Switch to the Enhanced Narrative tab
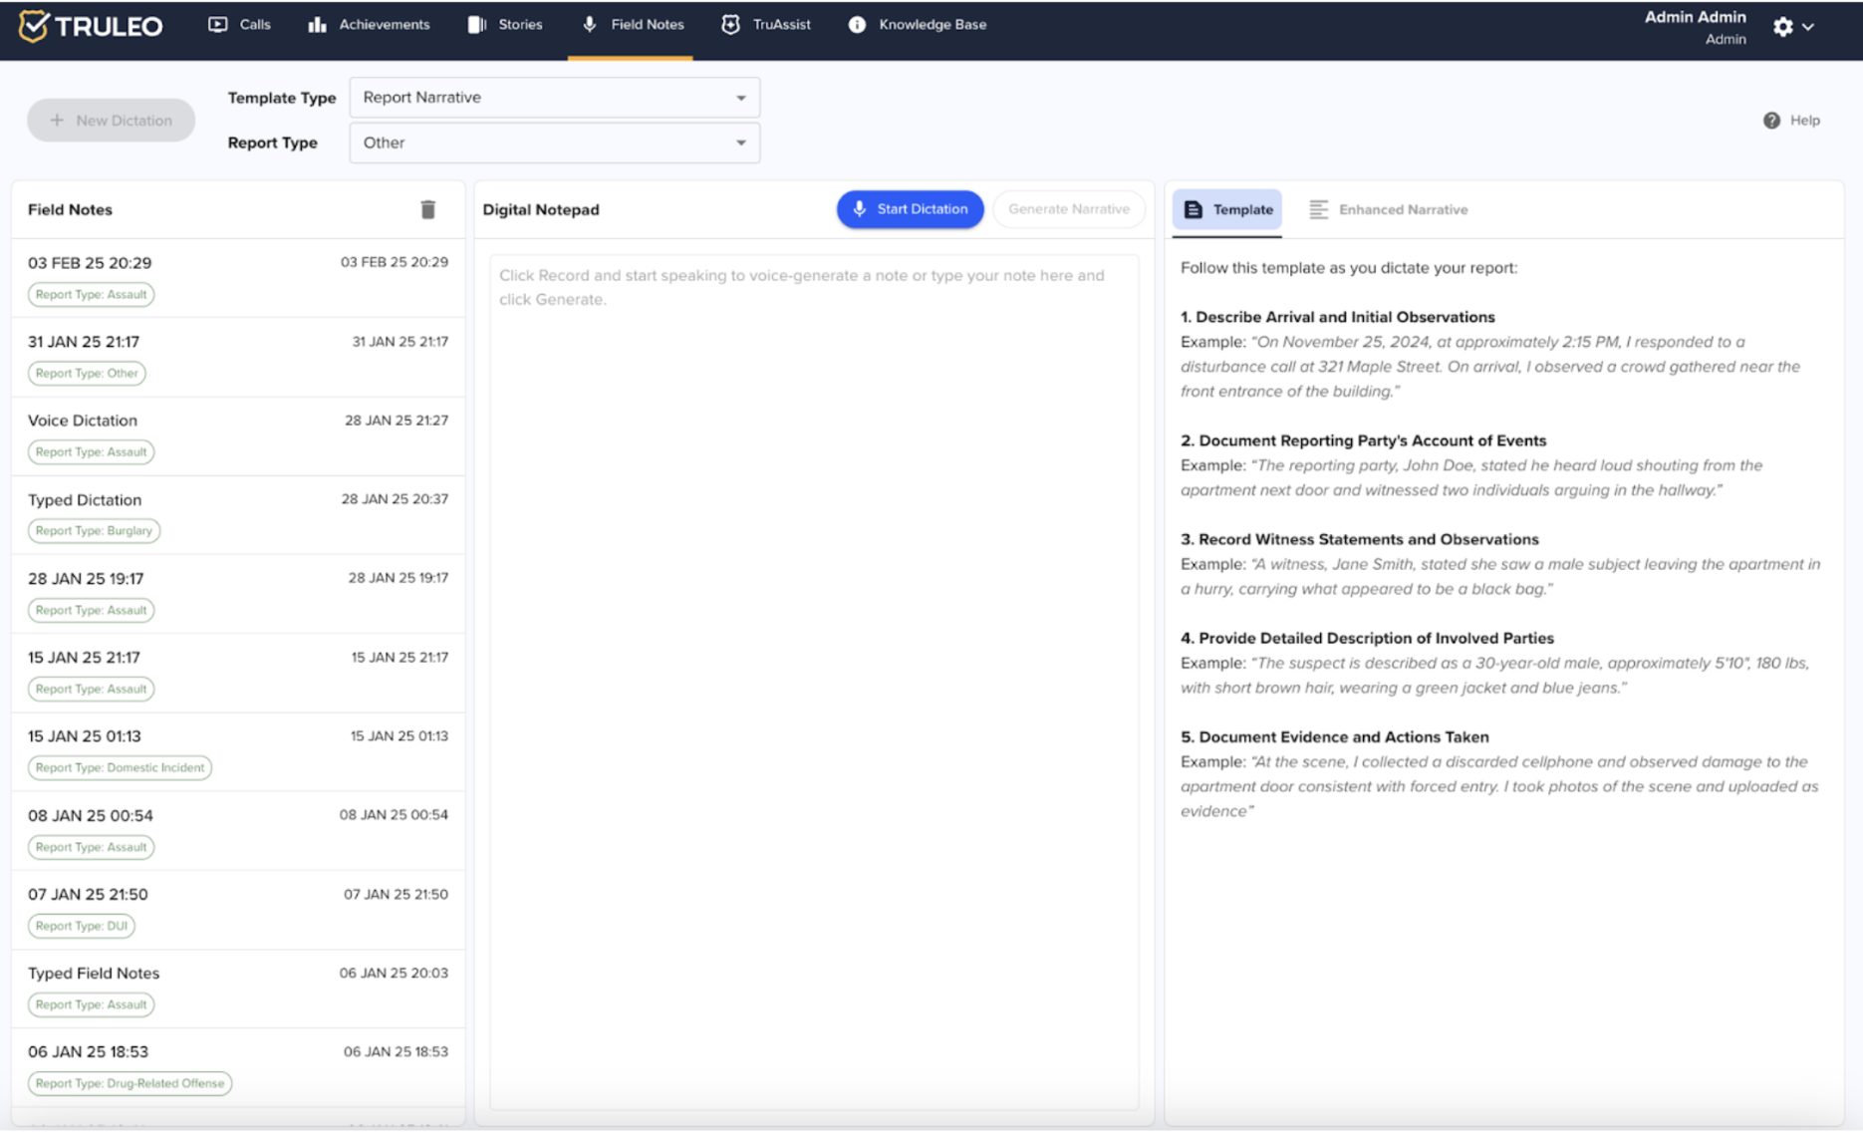Viewport: 1863px width, 1140px height. 1388,209
